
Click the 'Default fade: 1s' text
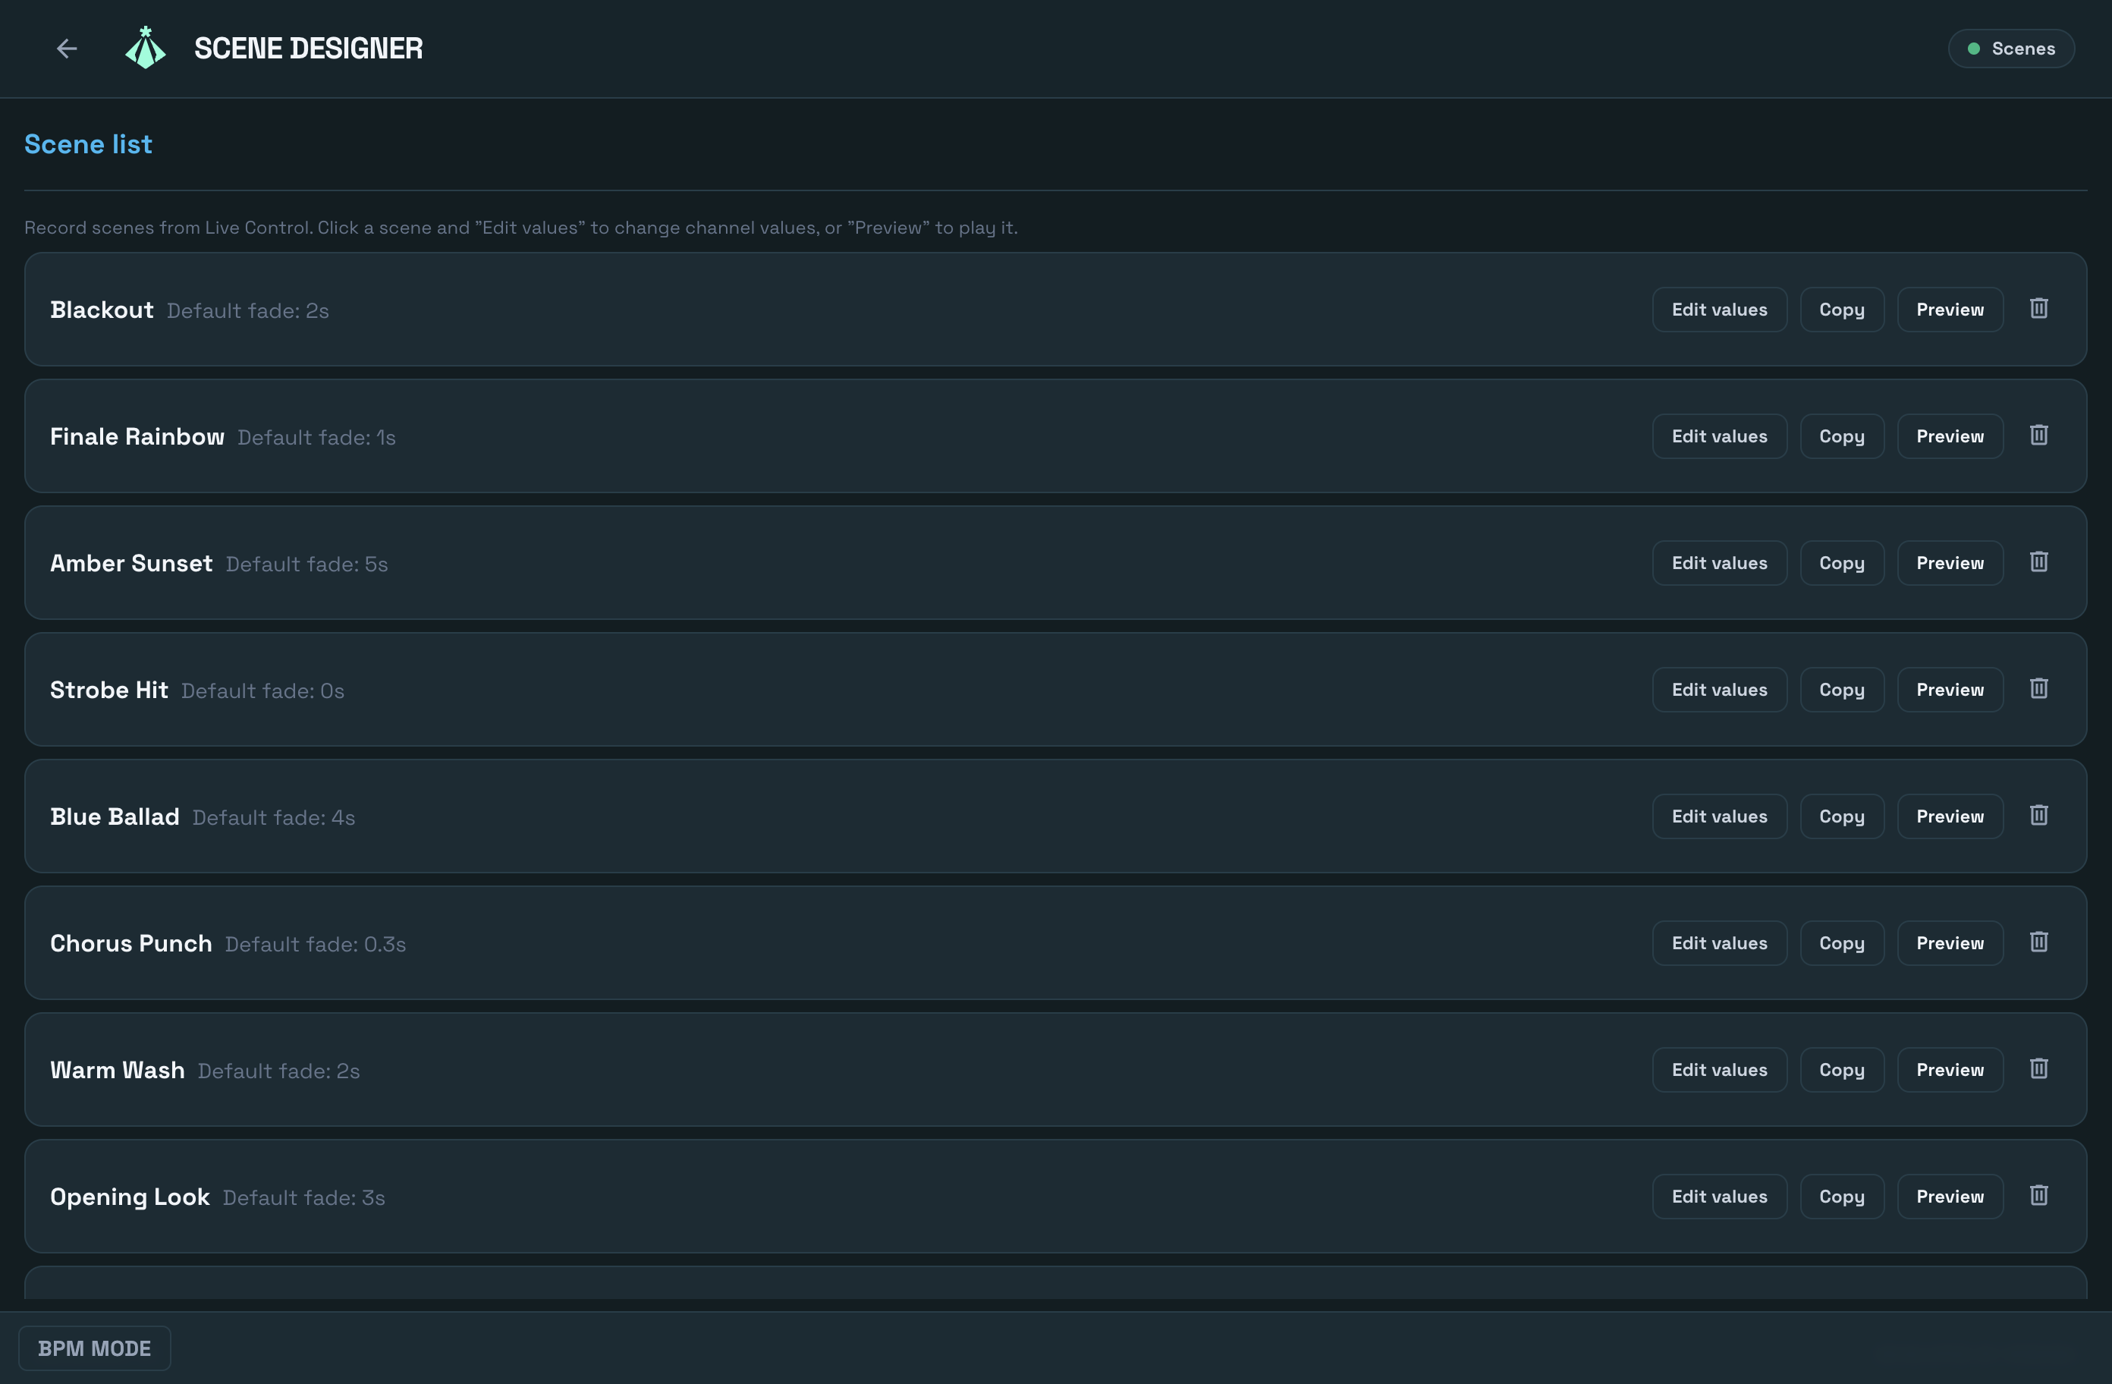click(x=317, y=438)
